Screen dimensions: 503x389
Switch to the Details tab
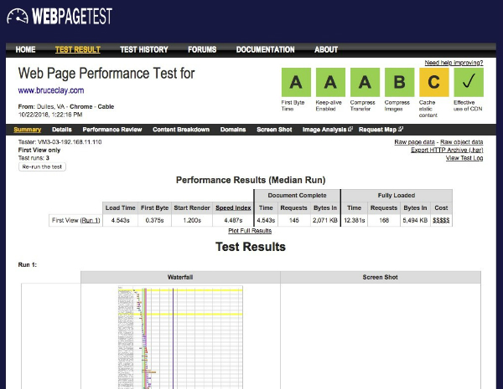[x=61, y=130]
